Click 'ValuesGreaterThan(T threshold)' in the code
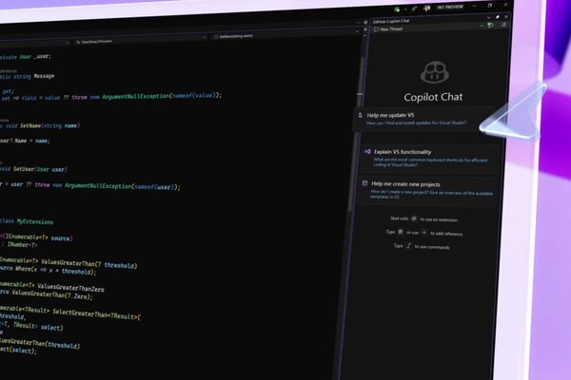571x380 pixels. [89, 264]
